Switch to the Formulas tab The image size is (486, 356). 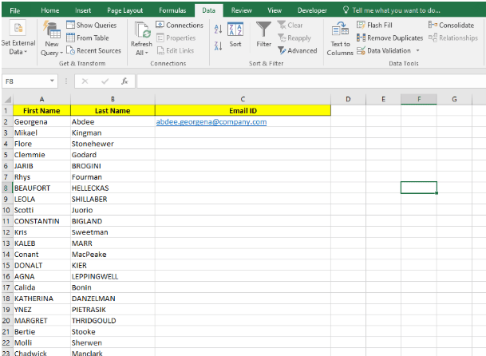[172, 10]
